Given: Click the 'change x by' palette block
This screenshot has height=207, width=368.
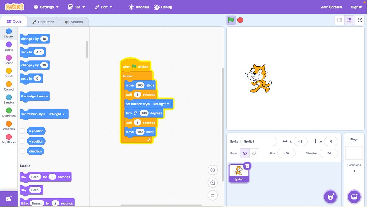Looking at the screenshot, I should pos(35,39).
